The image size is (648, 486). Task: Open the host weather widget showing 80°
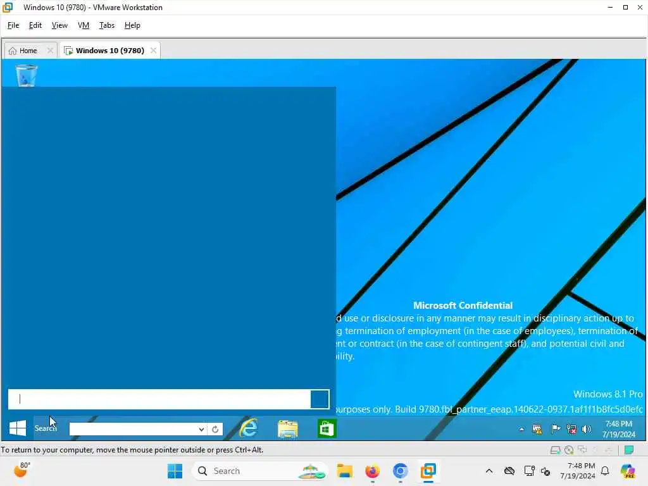click(22, 470)
